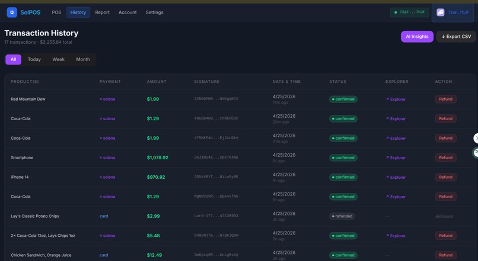Click the $5.48 amount

click(x=153, y=236)
